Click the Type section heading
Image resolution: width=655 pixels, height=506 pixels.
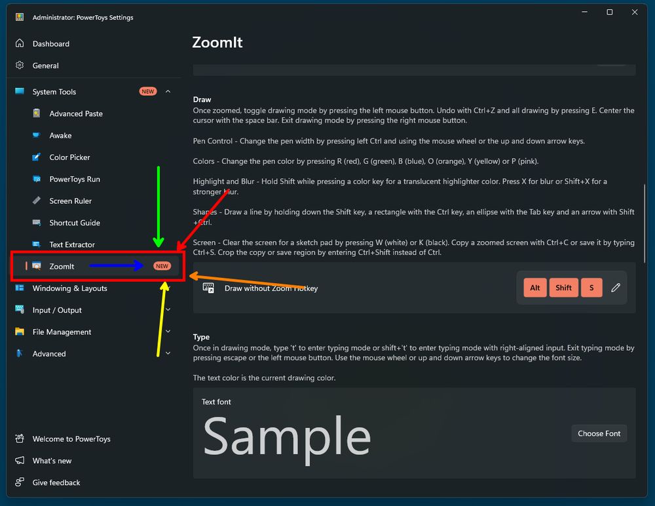pyautogui.click(x=201, y=337)
